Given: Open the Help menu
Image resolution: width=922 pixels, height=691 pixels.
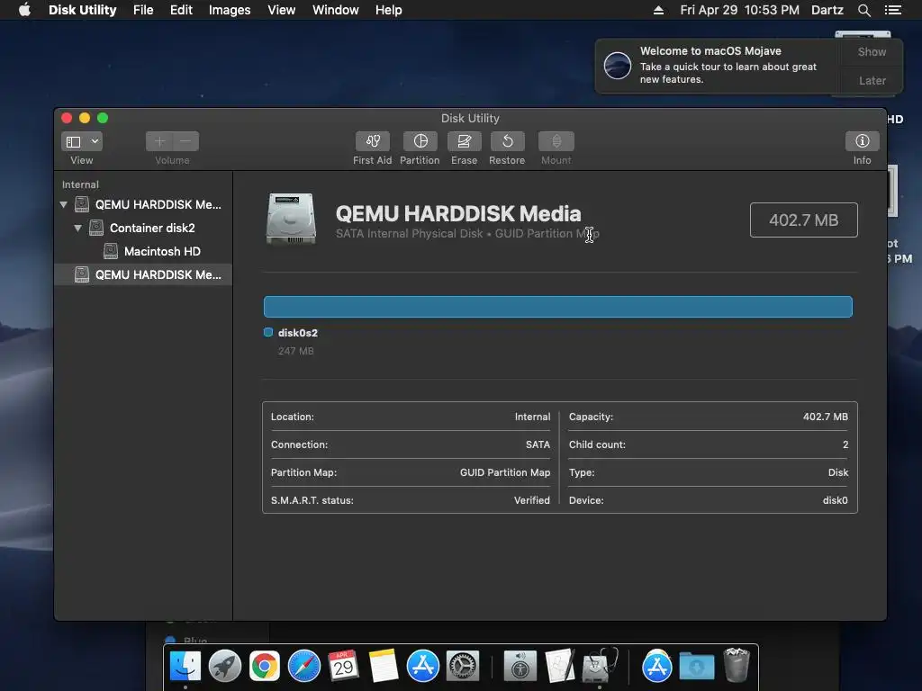Looking at the screenshot, I should (389, 10).
